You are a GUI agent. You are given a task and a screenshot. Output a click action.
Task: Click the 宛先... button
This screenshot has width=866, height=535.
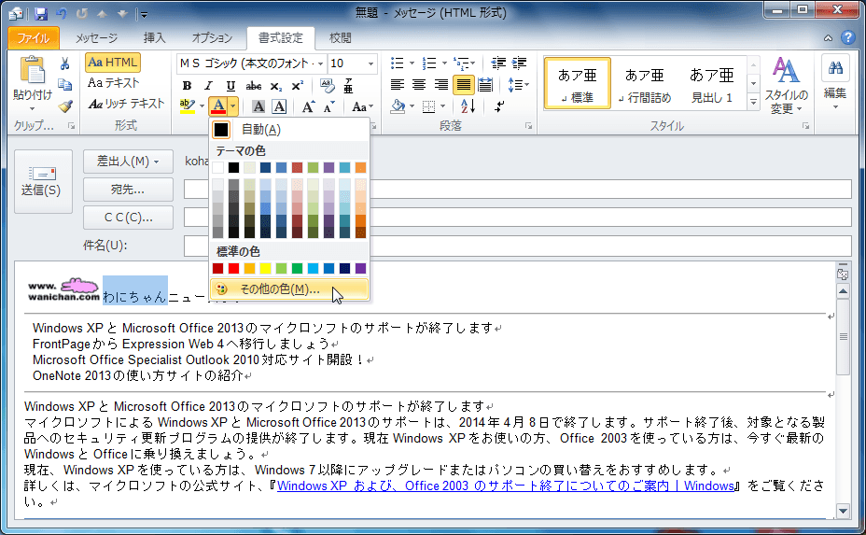[128, 190]
